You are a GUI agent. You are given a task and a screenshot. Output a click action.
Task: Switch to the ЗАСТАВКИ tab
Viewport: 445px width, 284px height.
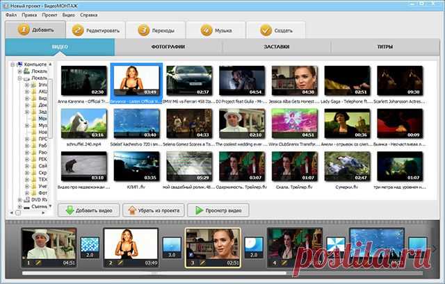click(x=277, y=47)
